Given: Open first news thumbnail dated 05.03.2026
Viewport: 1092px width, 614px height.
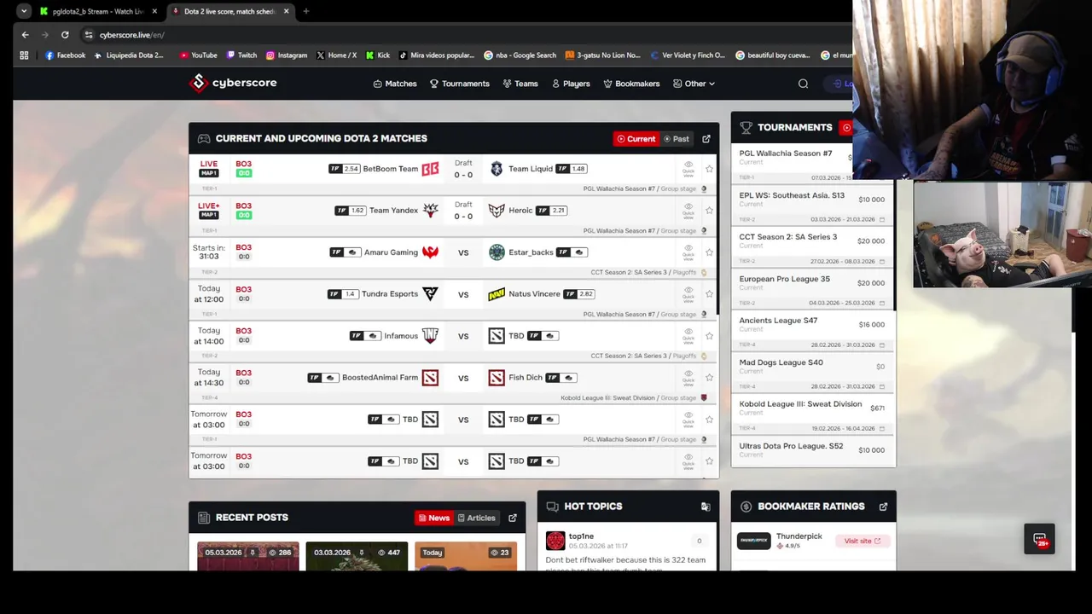Looking at the screenshot, I should click(248, 556).
